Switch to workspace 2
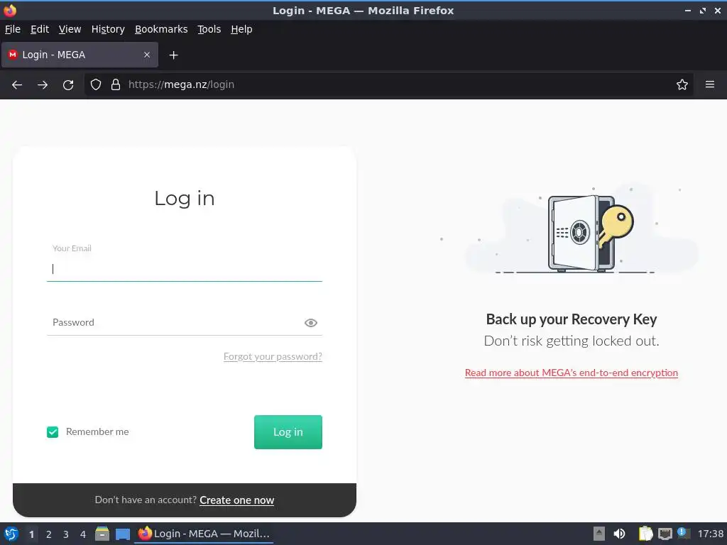The image size is (727, 545). tap(49, 534)
